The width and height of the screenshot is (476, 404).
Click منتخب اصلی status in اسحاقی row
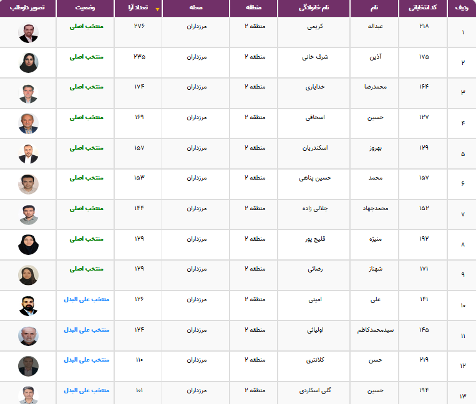point(87,117)
